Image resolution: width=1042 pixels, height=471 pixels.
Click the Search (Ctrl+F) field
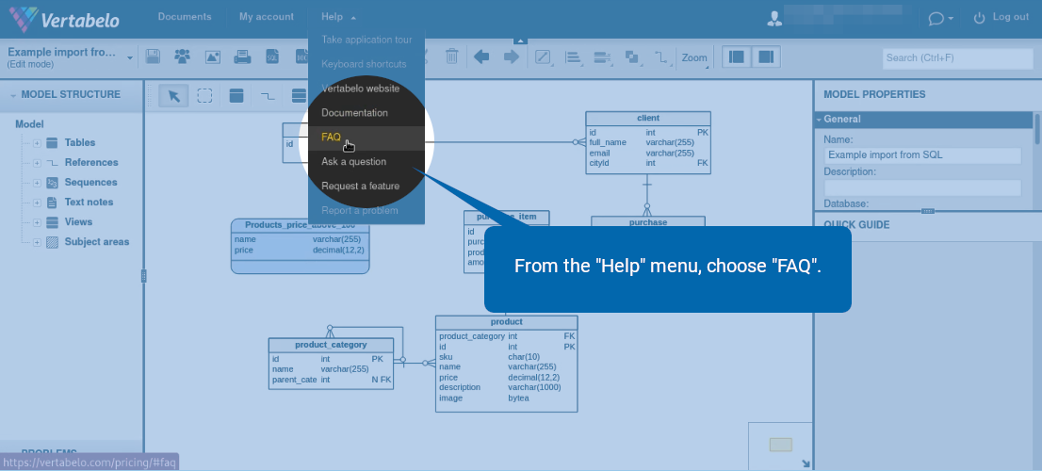pyautogui.click(x=958, y=57)
